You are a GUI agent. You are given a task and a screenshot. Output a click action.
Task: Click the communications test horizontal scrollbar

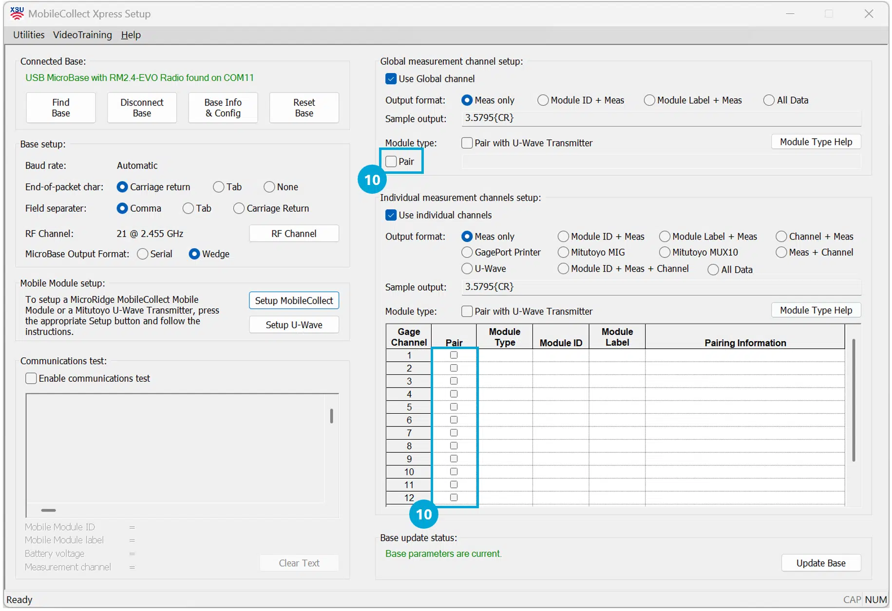point(48,510)
